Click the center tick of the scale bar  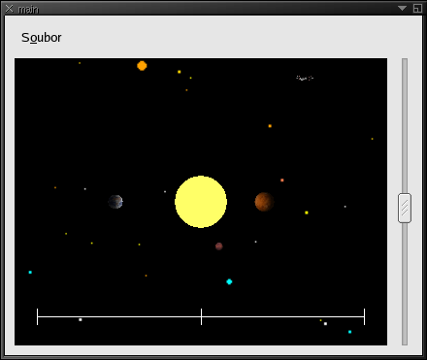click(x=201, y=316)
